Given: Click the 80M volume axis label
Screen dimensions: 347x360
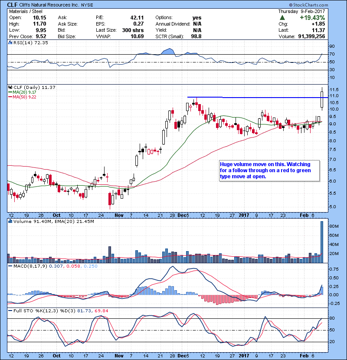Looking at the screenshot, I should click(334, 226).
